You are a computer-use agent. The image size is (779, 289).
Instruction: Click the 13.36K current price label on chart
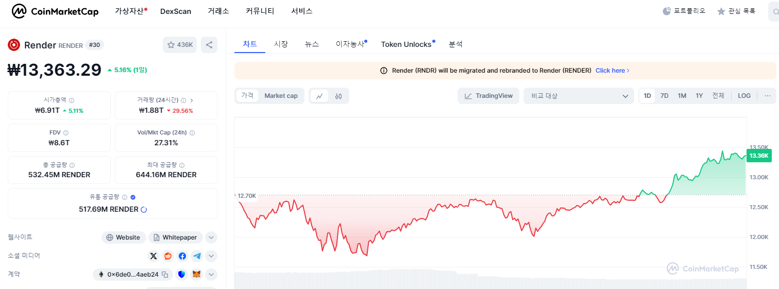(x=759, y=156)
